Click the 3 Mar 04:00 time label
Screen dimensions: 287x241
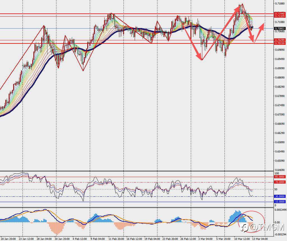click(205, 239)
